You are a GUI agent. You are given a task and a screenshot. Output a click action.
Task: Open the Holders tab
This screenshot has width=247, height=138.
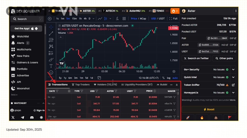(x=105, y=85)
